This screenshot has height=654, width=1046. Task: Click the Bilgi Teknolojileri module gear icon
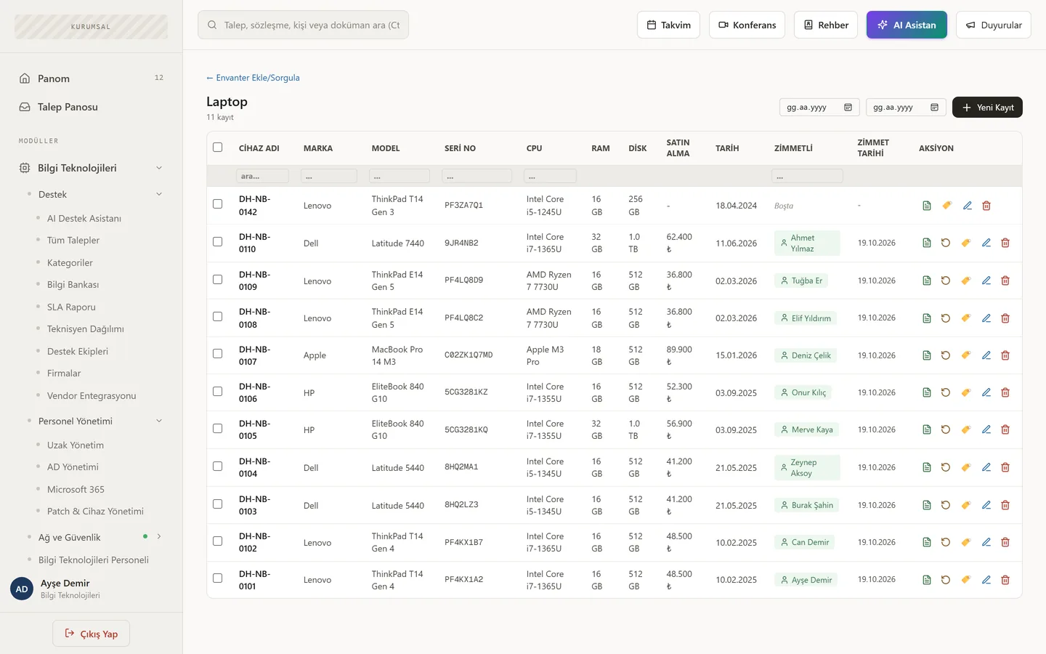25,168
